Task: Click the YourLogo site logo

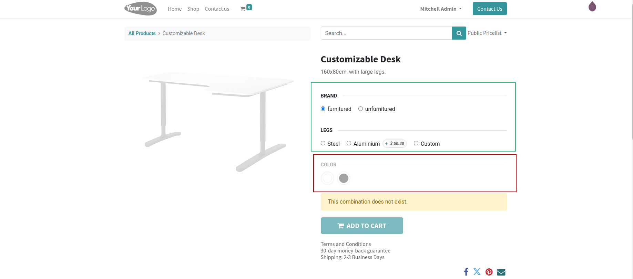Action: pyautogui.click(x=141, y=9)
